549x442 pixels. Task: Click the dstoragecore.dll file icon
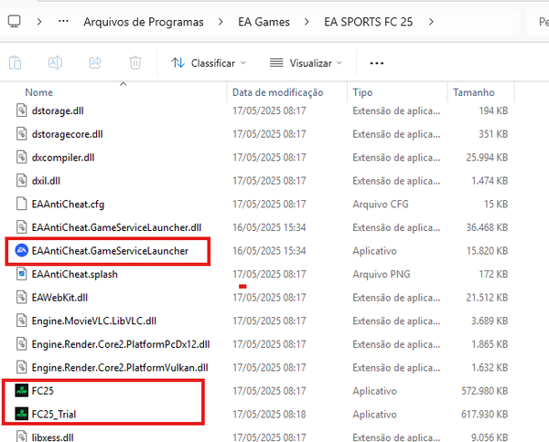coord(21,134)
